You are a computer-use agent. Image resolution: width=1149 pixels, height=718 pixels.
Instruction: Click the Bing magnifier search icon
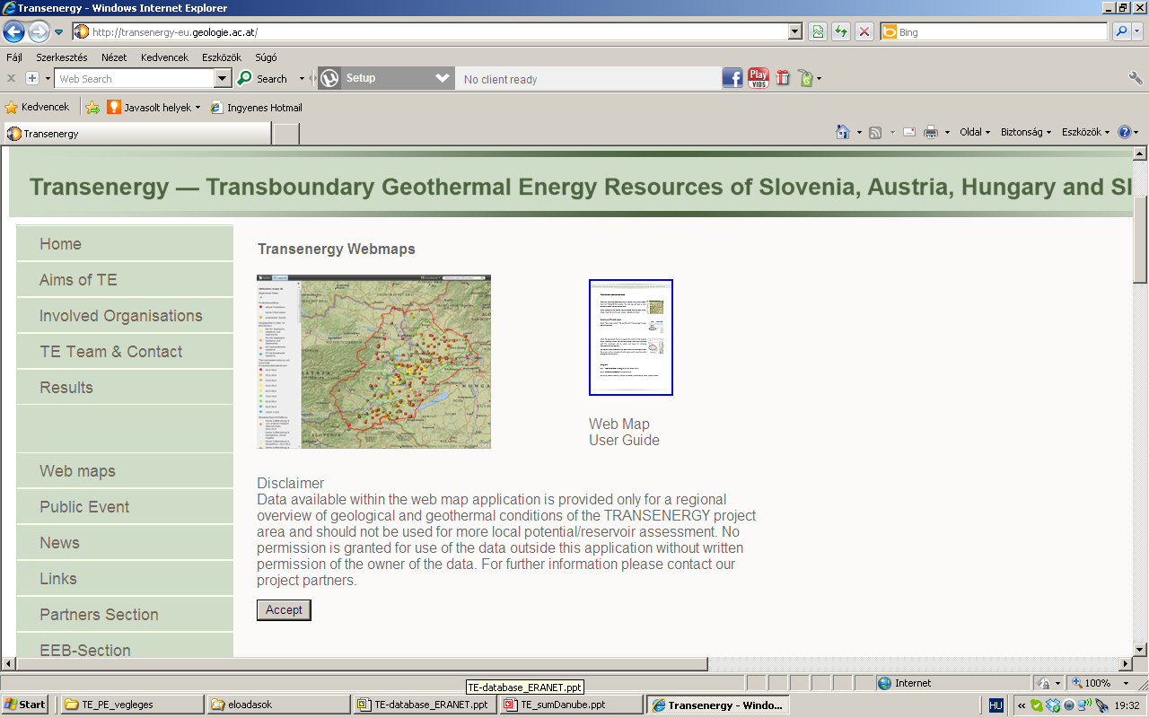[1121, 31]
